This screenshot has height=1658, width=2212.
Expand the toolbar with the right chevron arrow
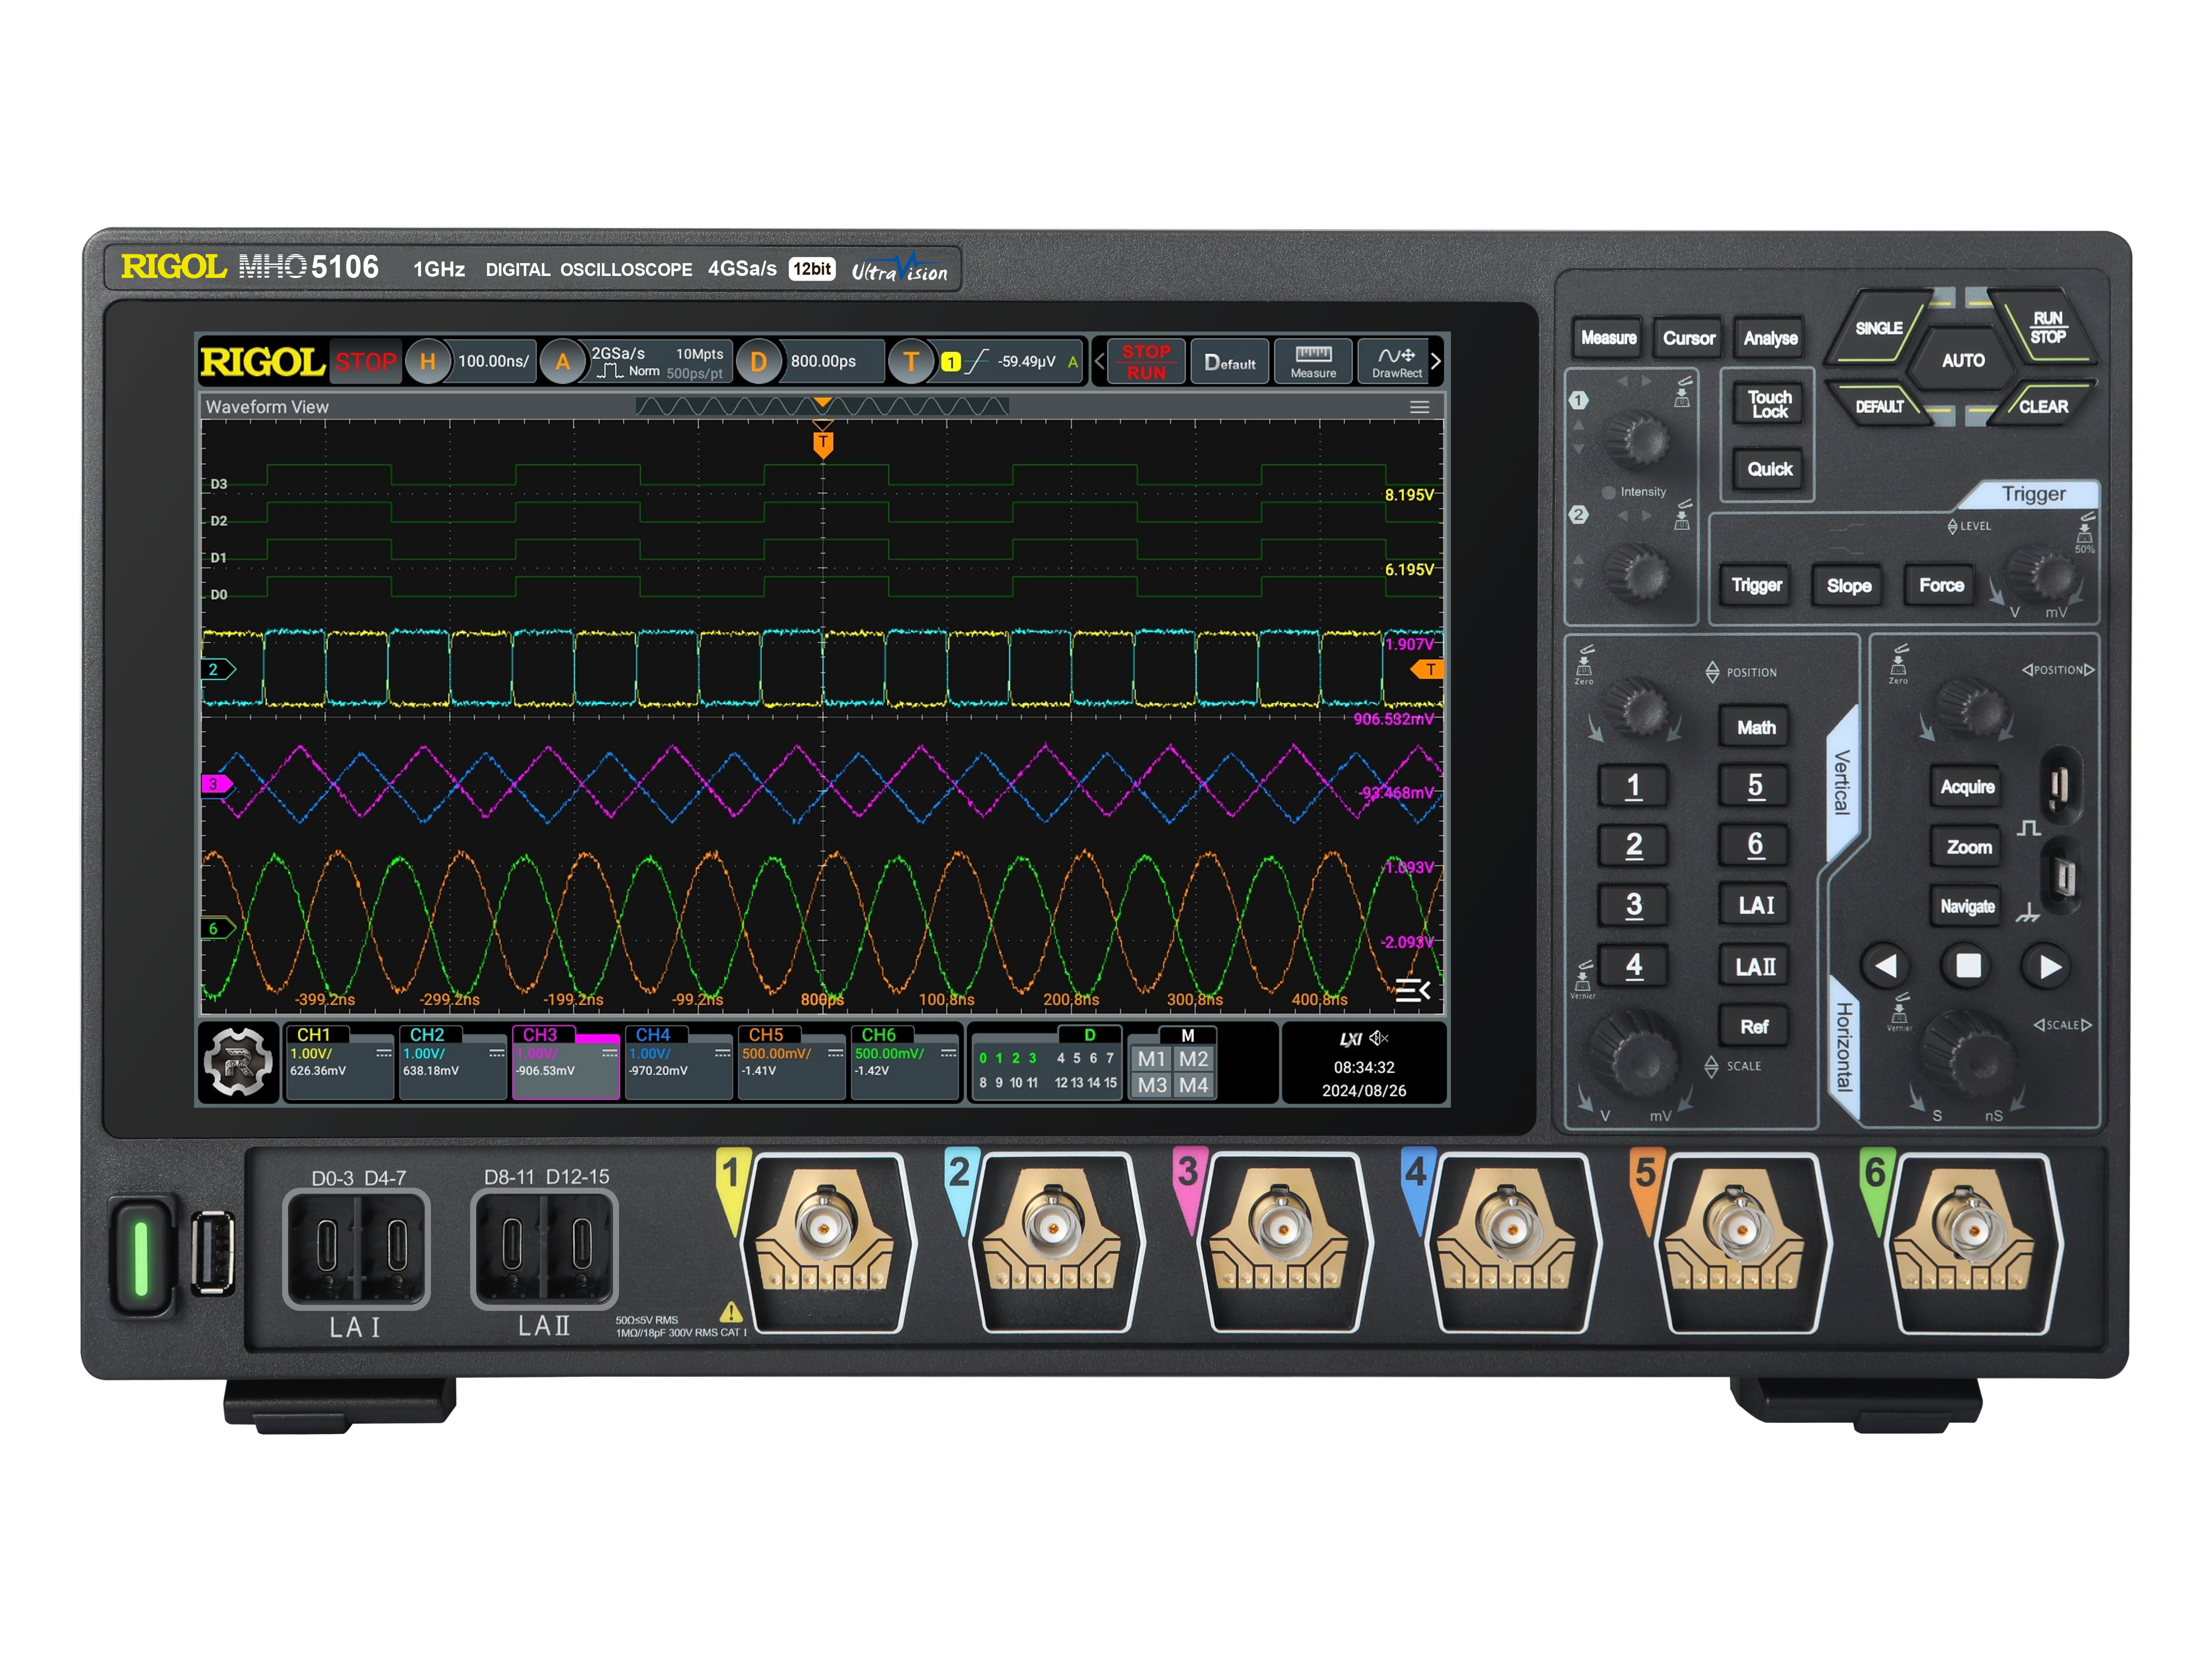tap(1436, 362)
